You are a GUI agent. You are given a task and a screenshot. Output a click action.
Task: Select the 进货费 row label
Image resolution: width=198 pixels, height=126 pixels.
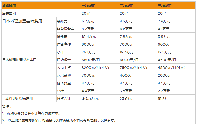62,37
